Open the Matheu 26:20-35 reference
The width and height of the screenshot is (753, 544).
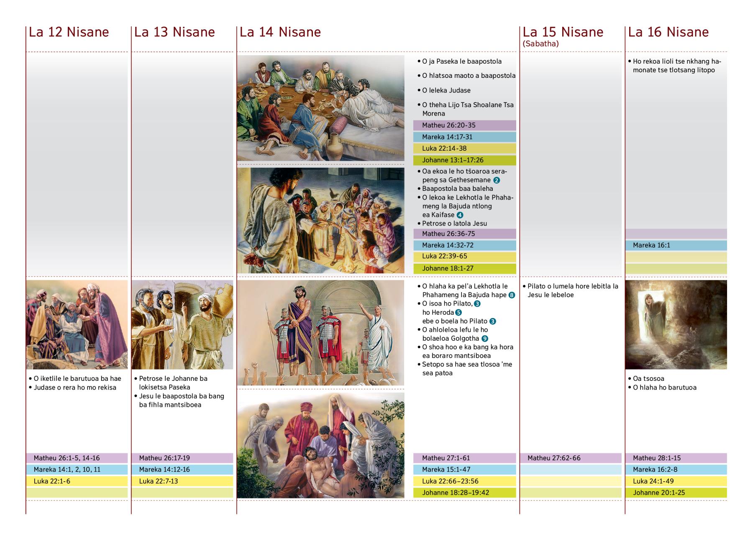(464, 125)
